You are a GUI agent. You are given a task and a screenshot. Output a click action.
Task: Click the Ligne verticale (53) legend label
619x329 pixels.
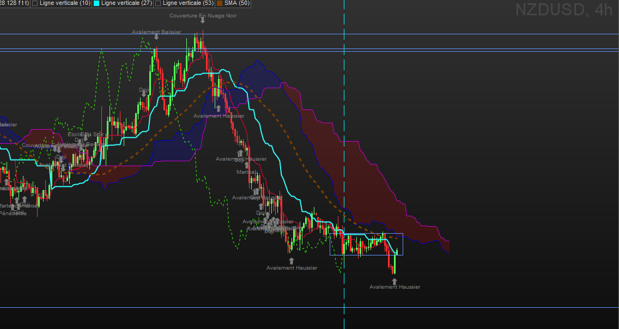[x=188, y=3]
